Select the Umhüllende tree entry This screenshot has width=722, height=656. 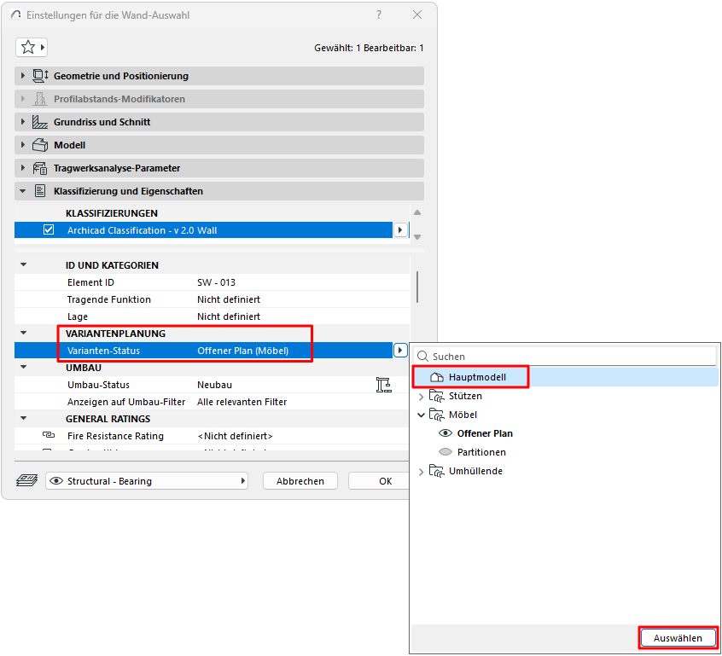pos(475,471)
